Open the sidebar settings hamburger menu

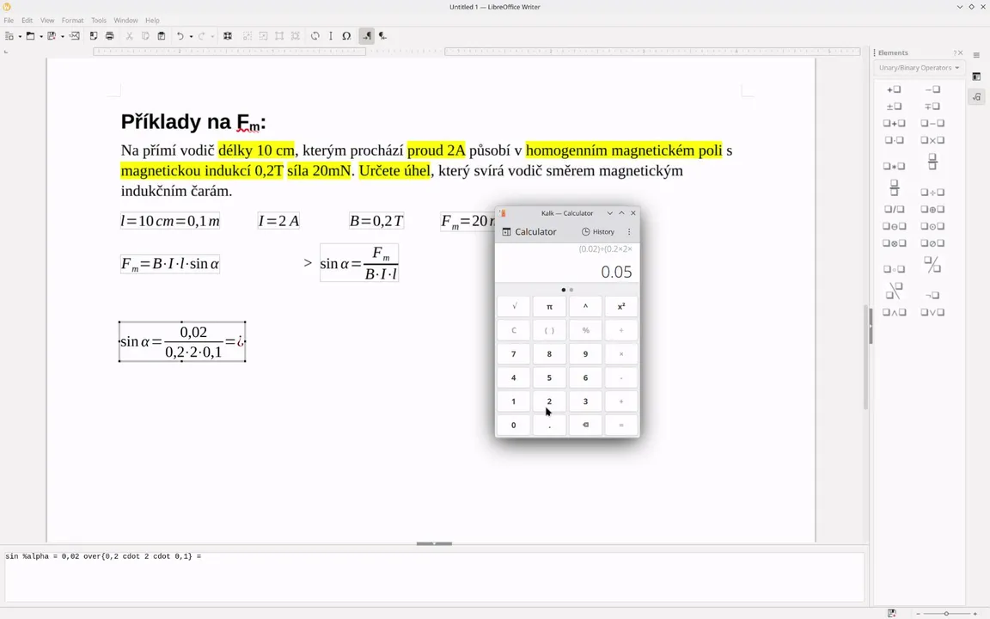(x=976, y=55)
